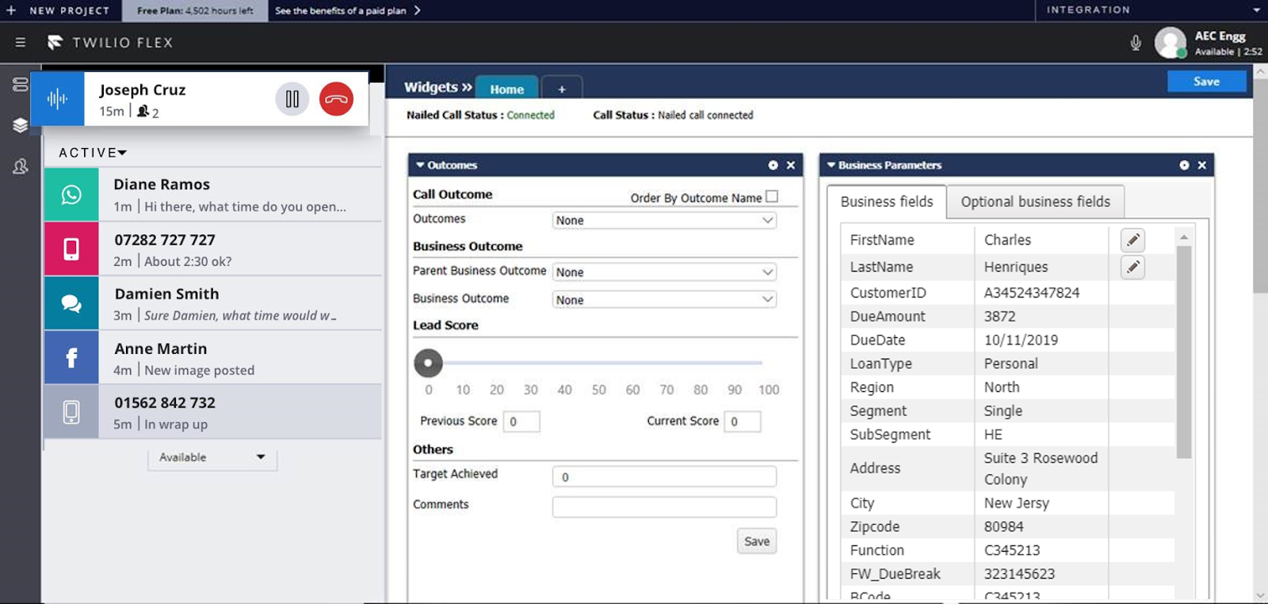Click the DueDate value 10/11/2019

point(1021,340)
